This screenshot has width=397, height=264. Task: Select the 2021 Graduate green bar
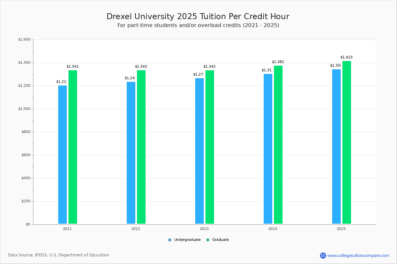click(x=73, y=147)
